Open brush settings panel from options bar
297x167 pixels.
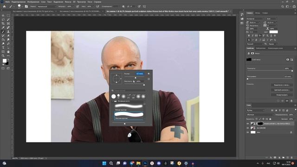click(26, 6)
